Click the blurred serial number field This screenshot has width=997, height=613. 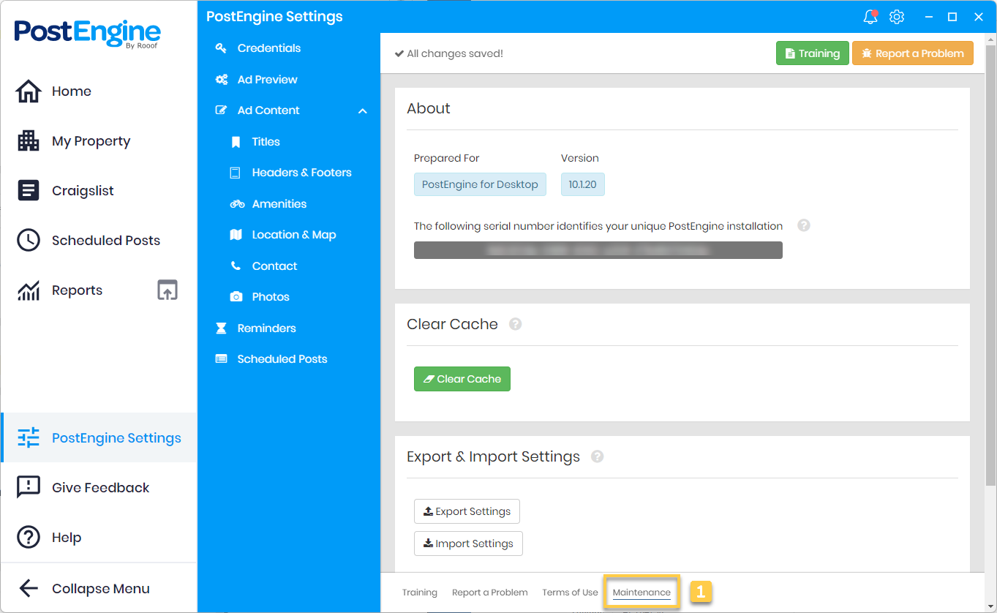(598, 250)
